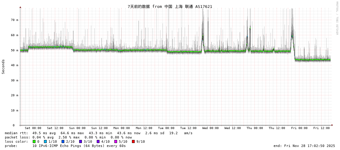
Task: Click the light blue 1/10 loss swatch
Action: click(45, 141)
